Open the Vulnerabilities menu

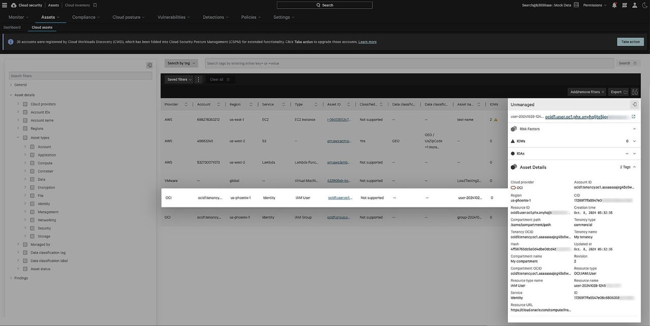[x=174, y=17]
